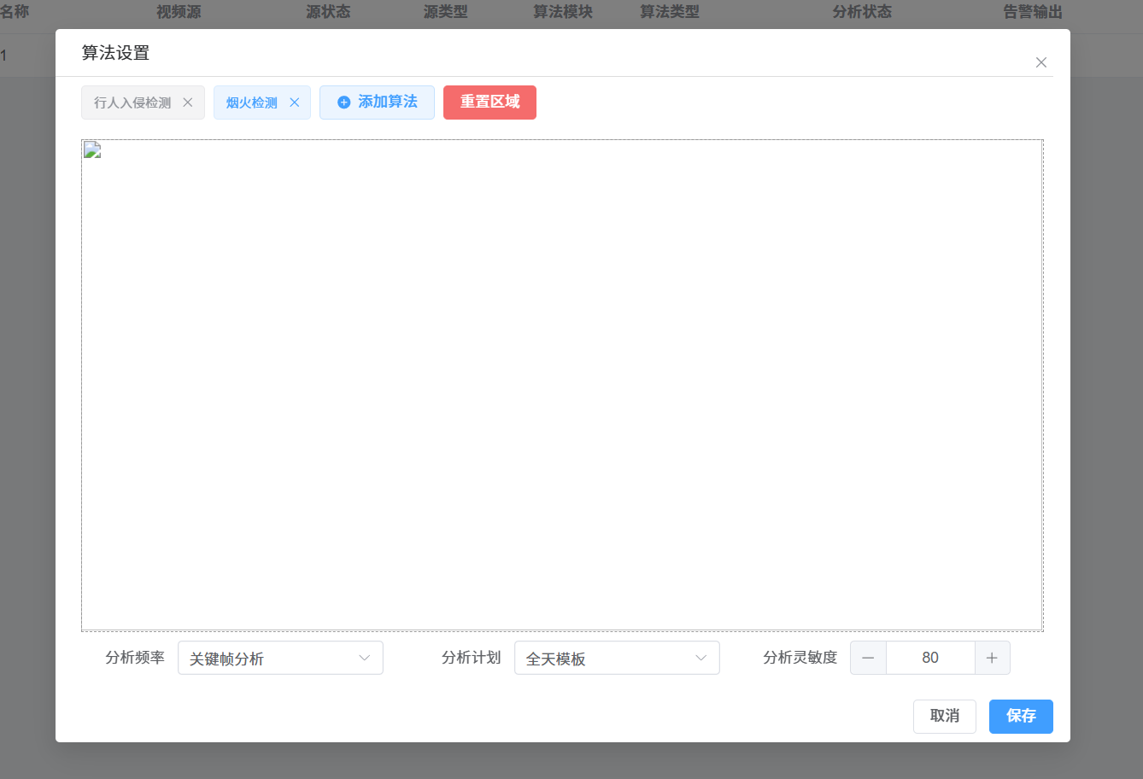The width and height of the screenshot is (1143, 779).
Task: Click the broken image icon in the canvas
Action: (92, 151)
